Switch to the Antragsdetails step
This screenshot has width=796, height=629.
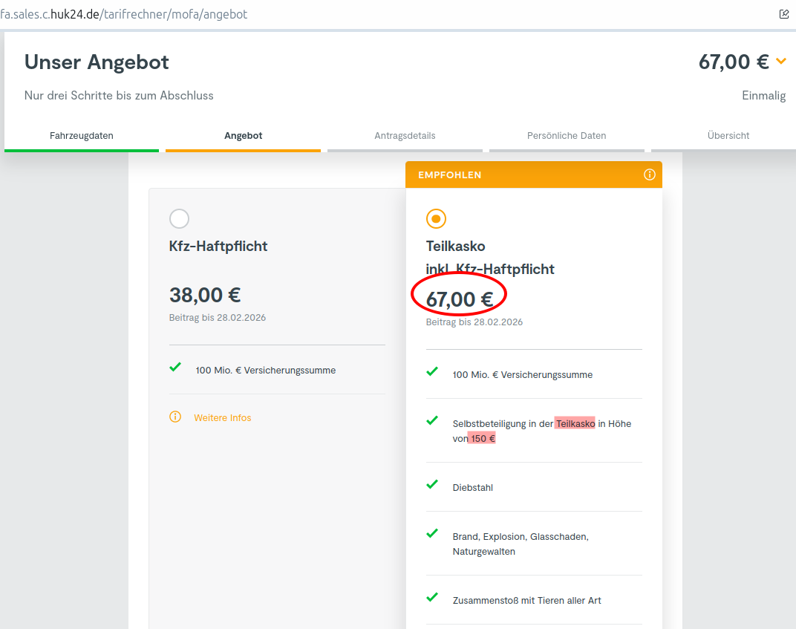405,136
